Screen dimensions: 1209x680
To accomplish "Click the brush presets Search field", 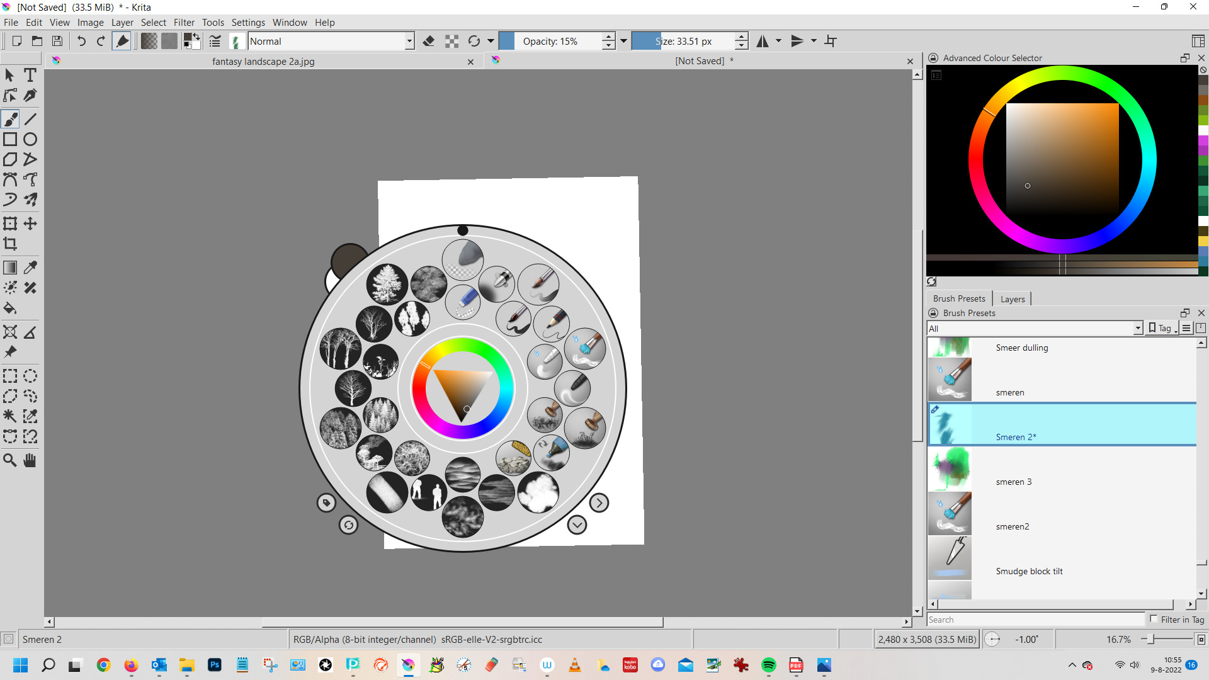I will click(1035, 620).
